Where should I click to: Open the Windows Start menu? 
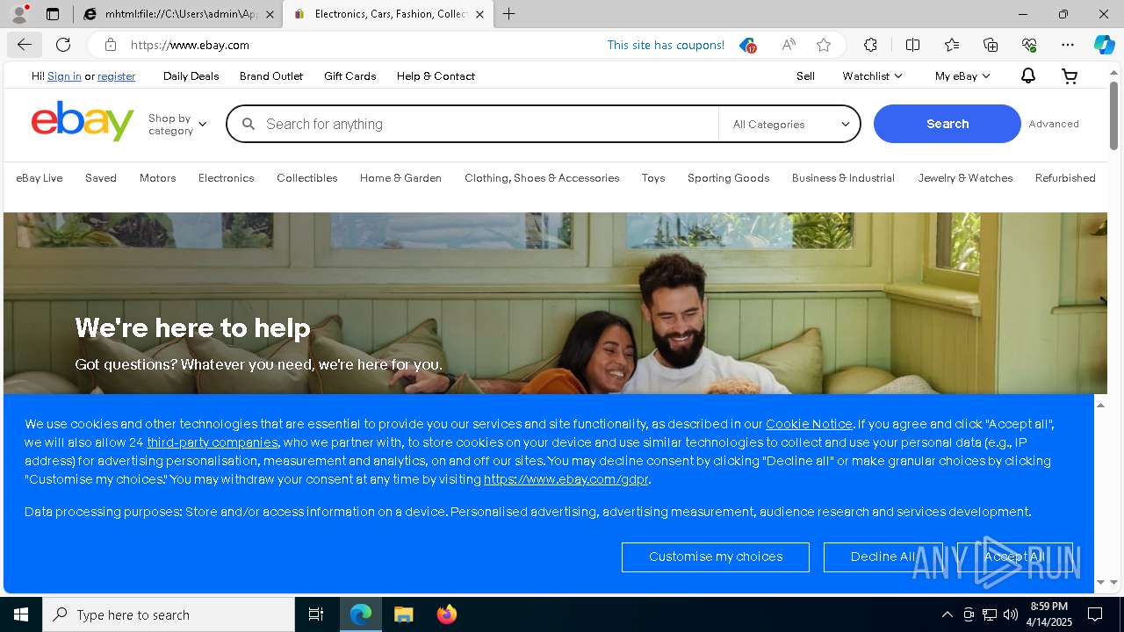21,614
